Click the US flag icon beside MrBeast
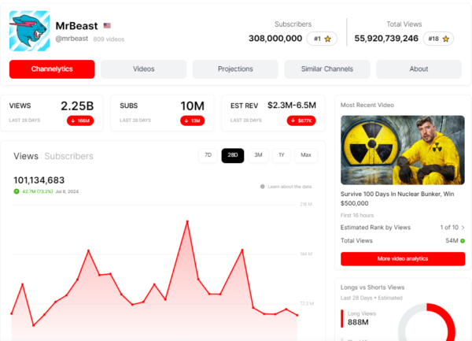Viewport: 472px width, 341px height. (107, 26)
